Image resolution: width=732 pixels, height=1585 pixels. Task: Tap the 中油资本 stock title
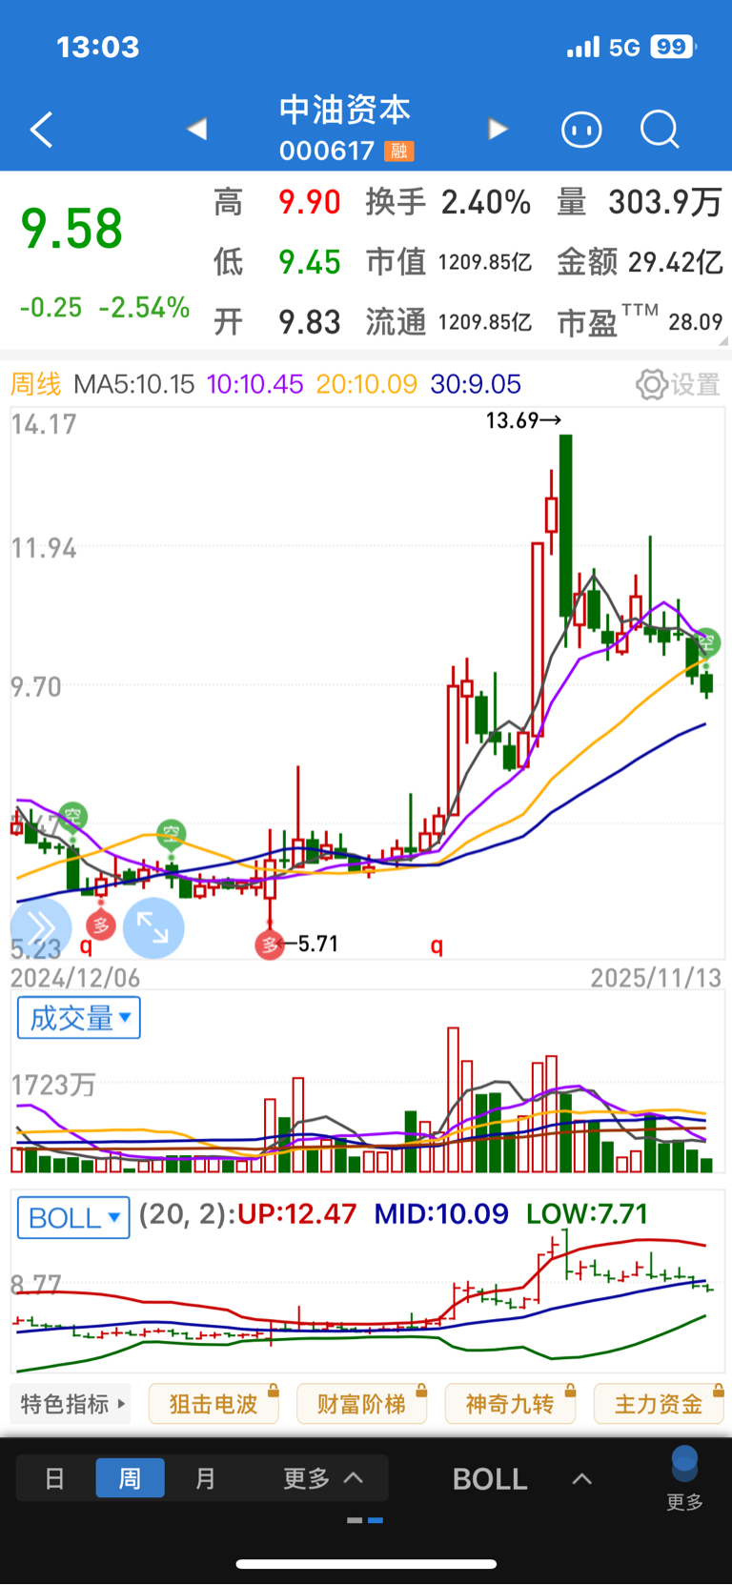(x=345, y=110)
